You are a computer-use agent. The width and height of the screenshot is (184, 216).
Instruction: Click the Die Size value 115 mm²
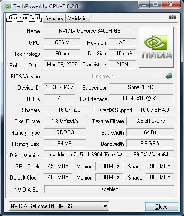point(122,54)
